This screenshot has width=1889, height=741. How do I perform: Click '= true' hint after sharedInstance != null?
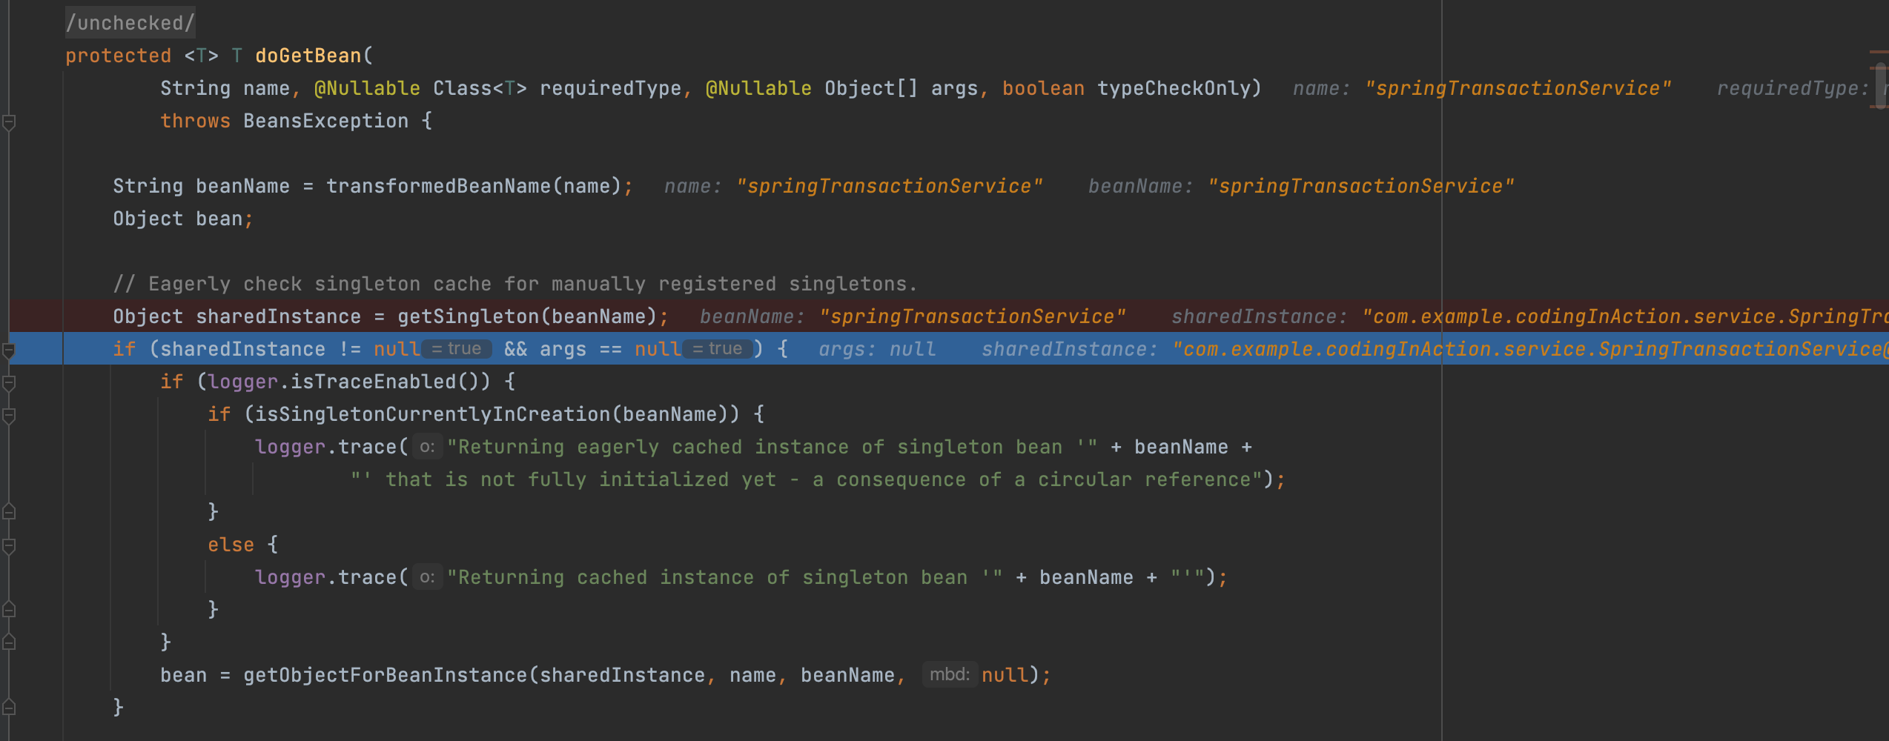pos(457,349)
